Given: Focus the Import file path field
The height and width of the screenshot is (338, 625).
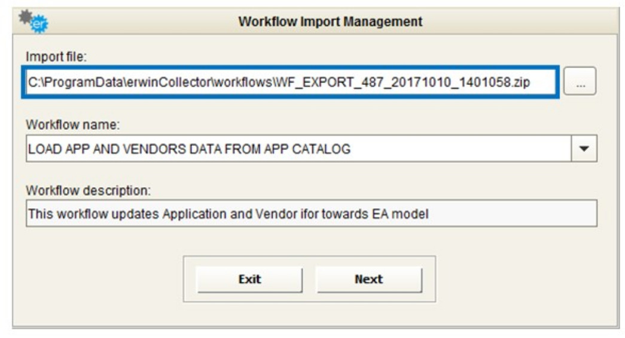Looking at the screenshot, I should pyautogui.click(x=293, y=83).
